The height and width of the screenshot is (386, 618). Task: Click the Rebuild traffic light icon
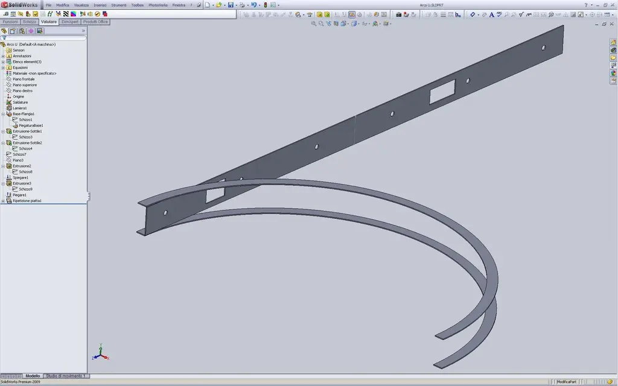point(266,5)
